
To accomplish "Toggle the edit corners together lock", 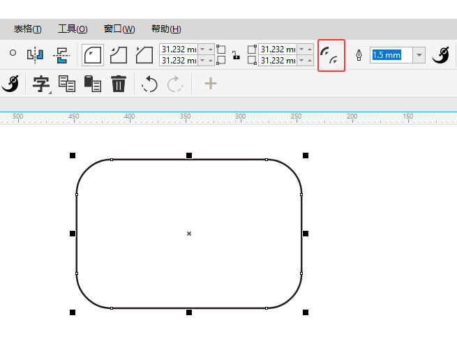I will pos(236,55).
